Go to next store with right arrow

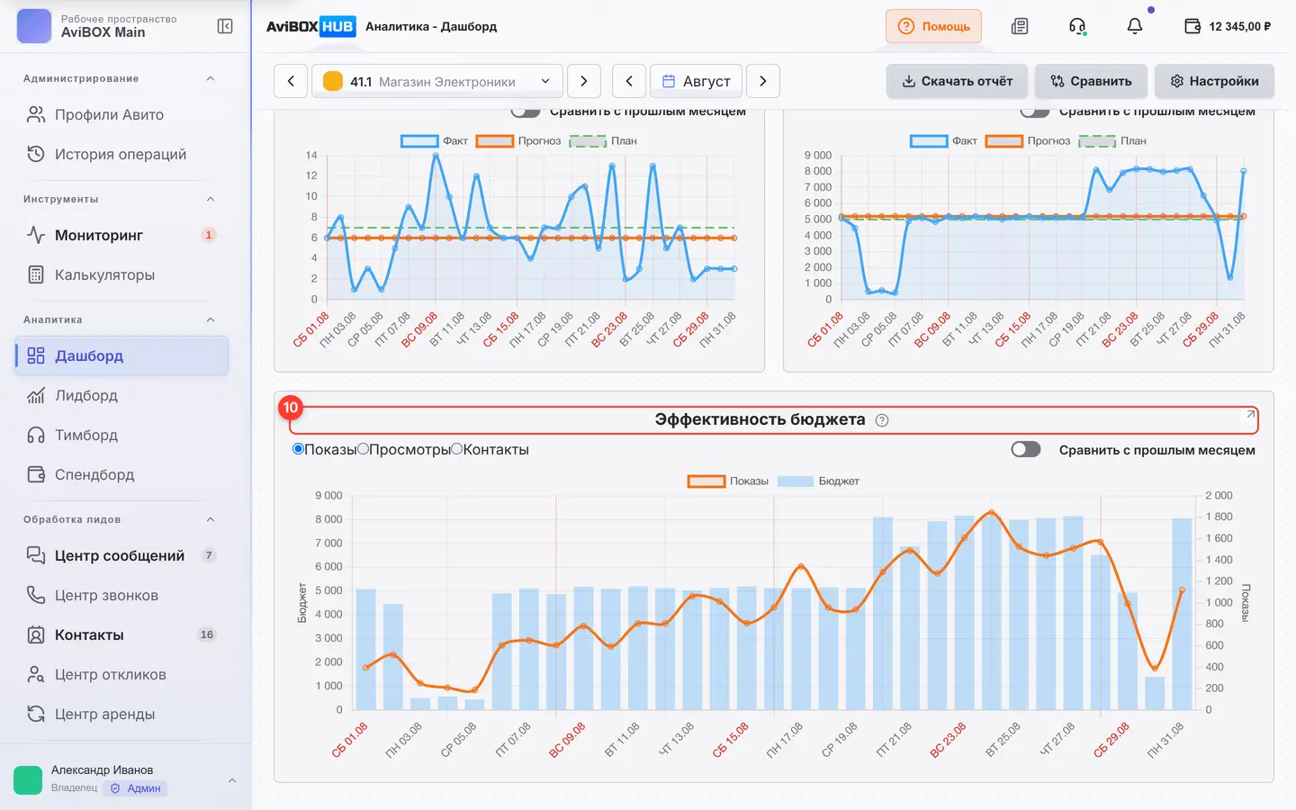(x=584, y=81)
